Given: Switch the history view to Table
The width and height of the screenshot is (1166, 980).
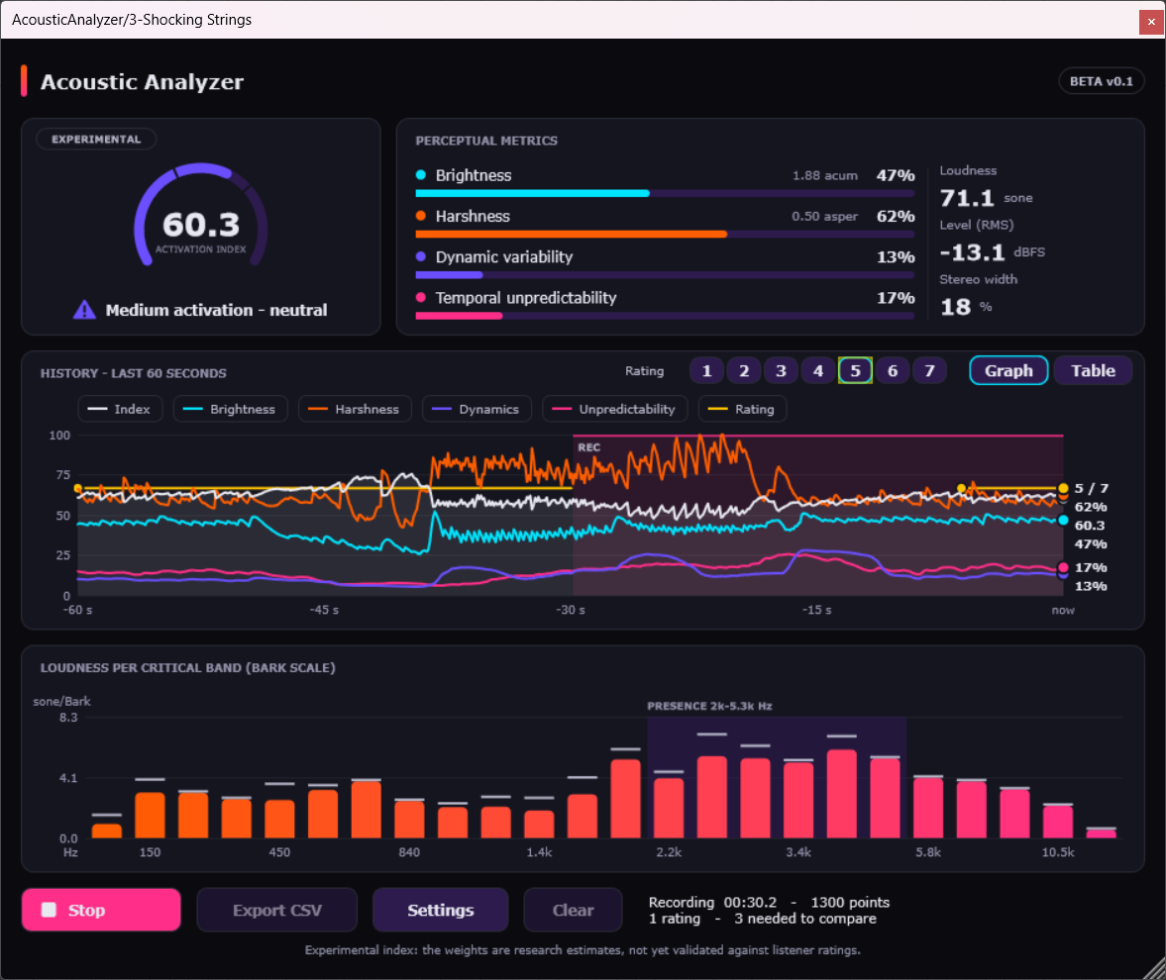Looking at the screenshot, I should 1093,371.
